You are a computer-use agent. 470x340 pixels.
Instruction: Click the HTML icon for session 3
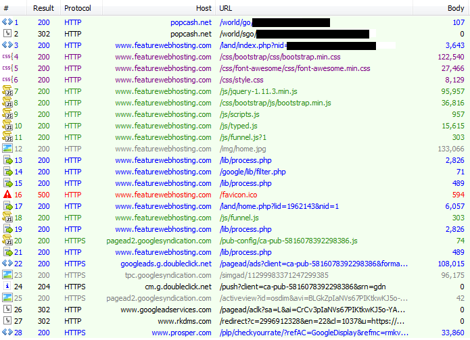point(7,45)
